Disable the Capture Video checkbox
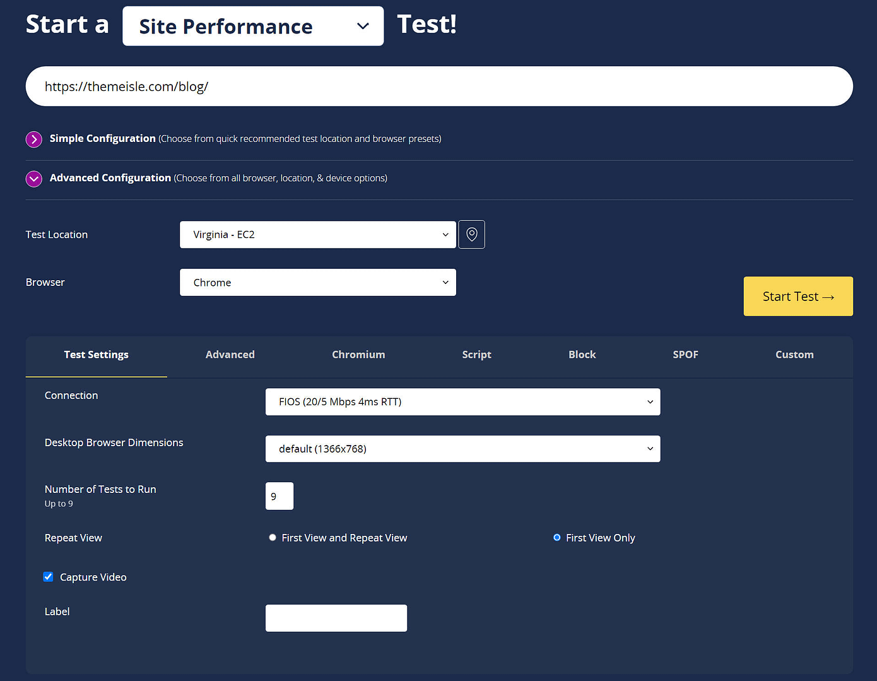The height and width of the screenshot is (681, 877). click(x=48, y=576)
